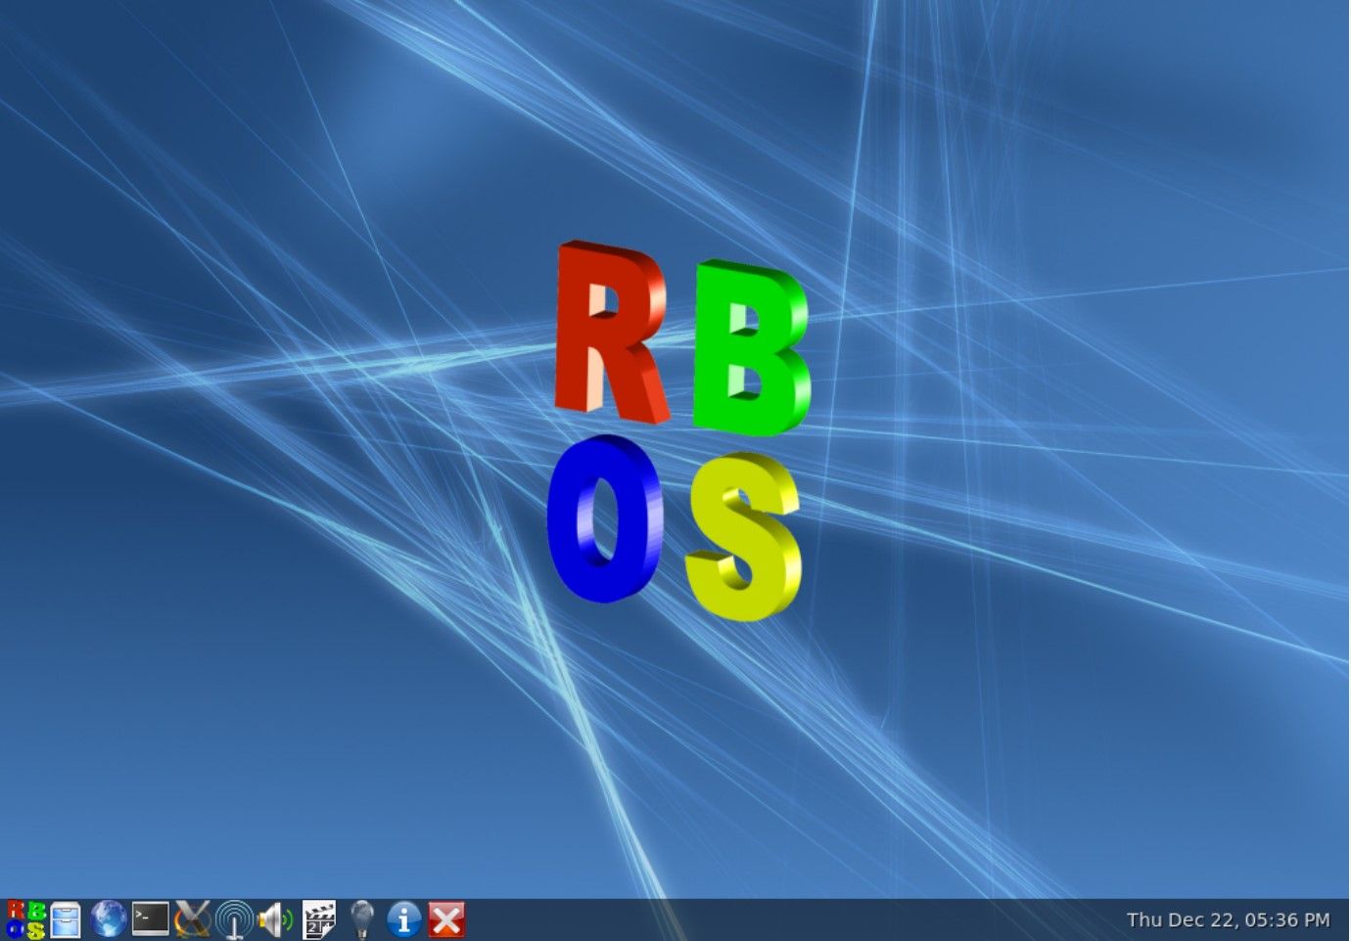Click the large green B letter
1351x941 pixels.
tap(750, 347)
